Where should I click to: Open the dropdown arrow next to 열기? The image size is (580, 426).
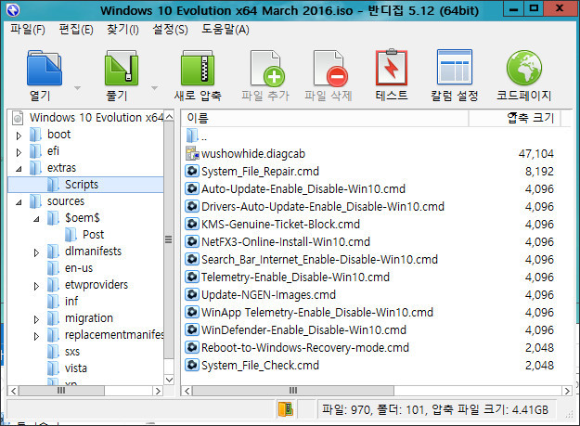[x=77, y=88]
